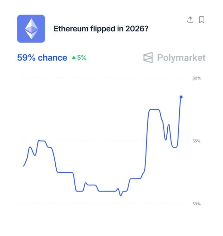Click the dotted gridline at 55%

pos(103,141)
